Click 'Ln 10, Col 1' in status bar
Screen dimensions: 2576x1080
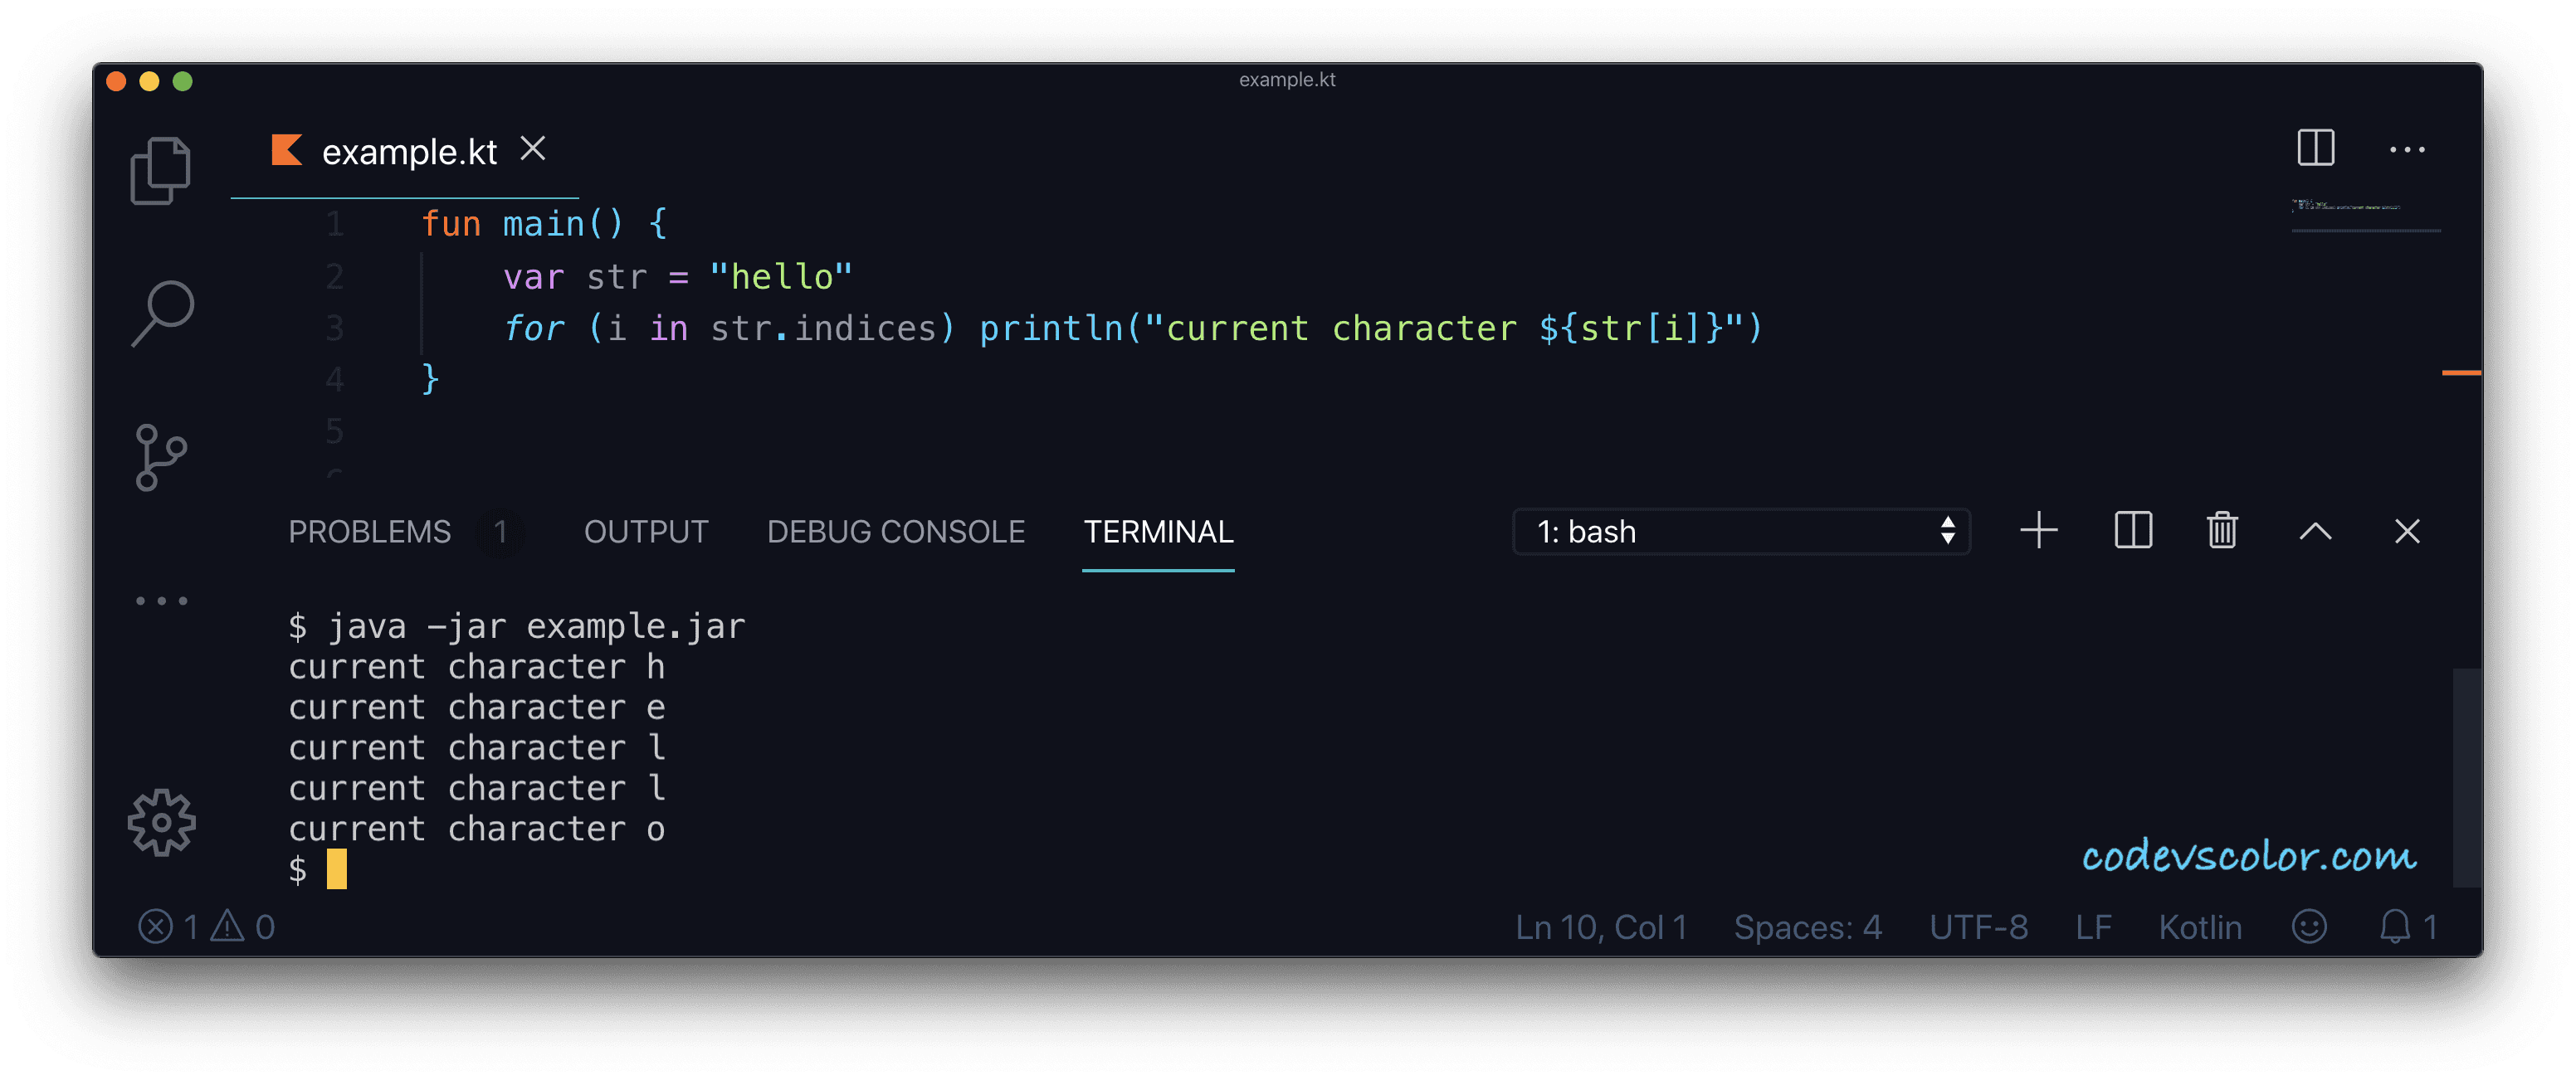pos(1601,927)
